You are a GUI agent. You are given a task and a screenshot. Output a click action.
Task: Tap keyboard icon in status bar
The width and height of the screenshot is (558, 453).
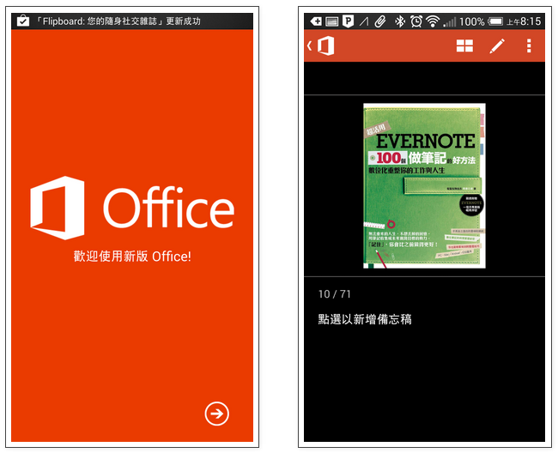click(x=331, y=21)
